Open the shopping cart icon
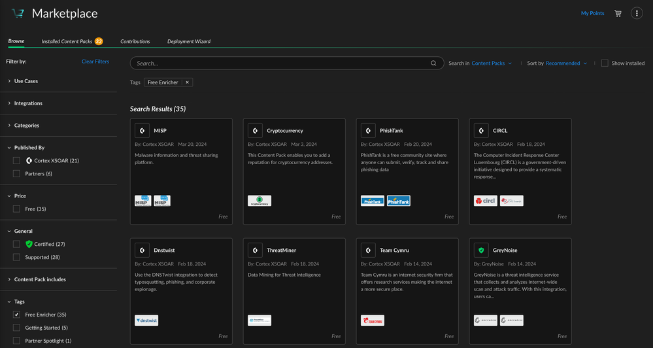Image resolution: width=653 pixels, height=348 pixels. click(618, 13)
